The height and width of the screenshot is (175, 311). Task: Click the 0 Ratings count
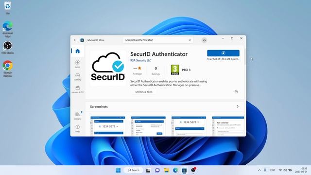[x=155, y=70]
